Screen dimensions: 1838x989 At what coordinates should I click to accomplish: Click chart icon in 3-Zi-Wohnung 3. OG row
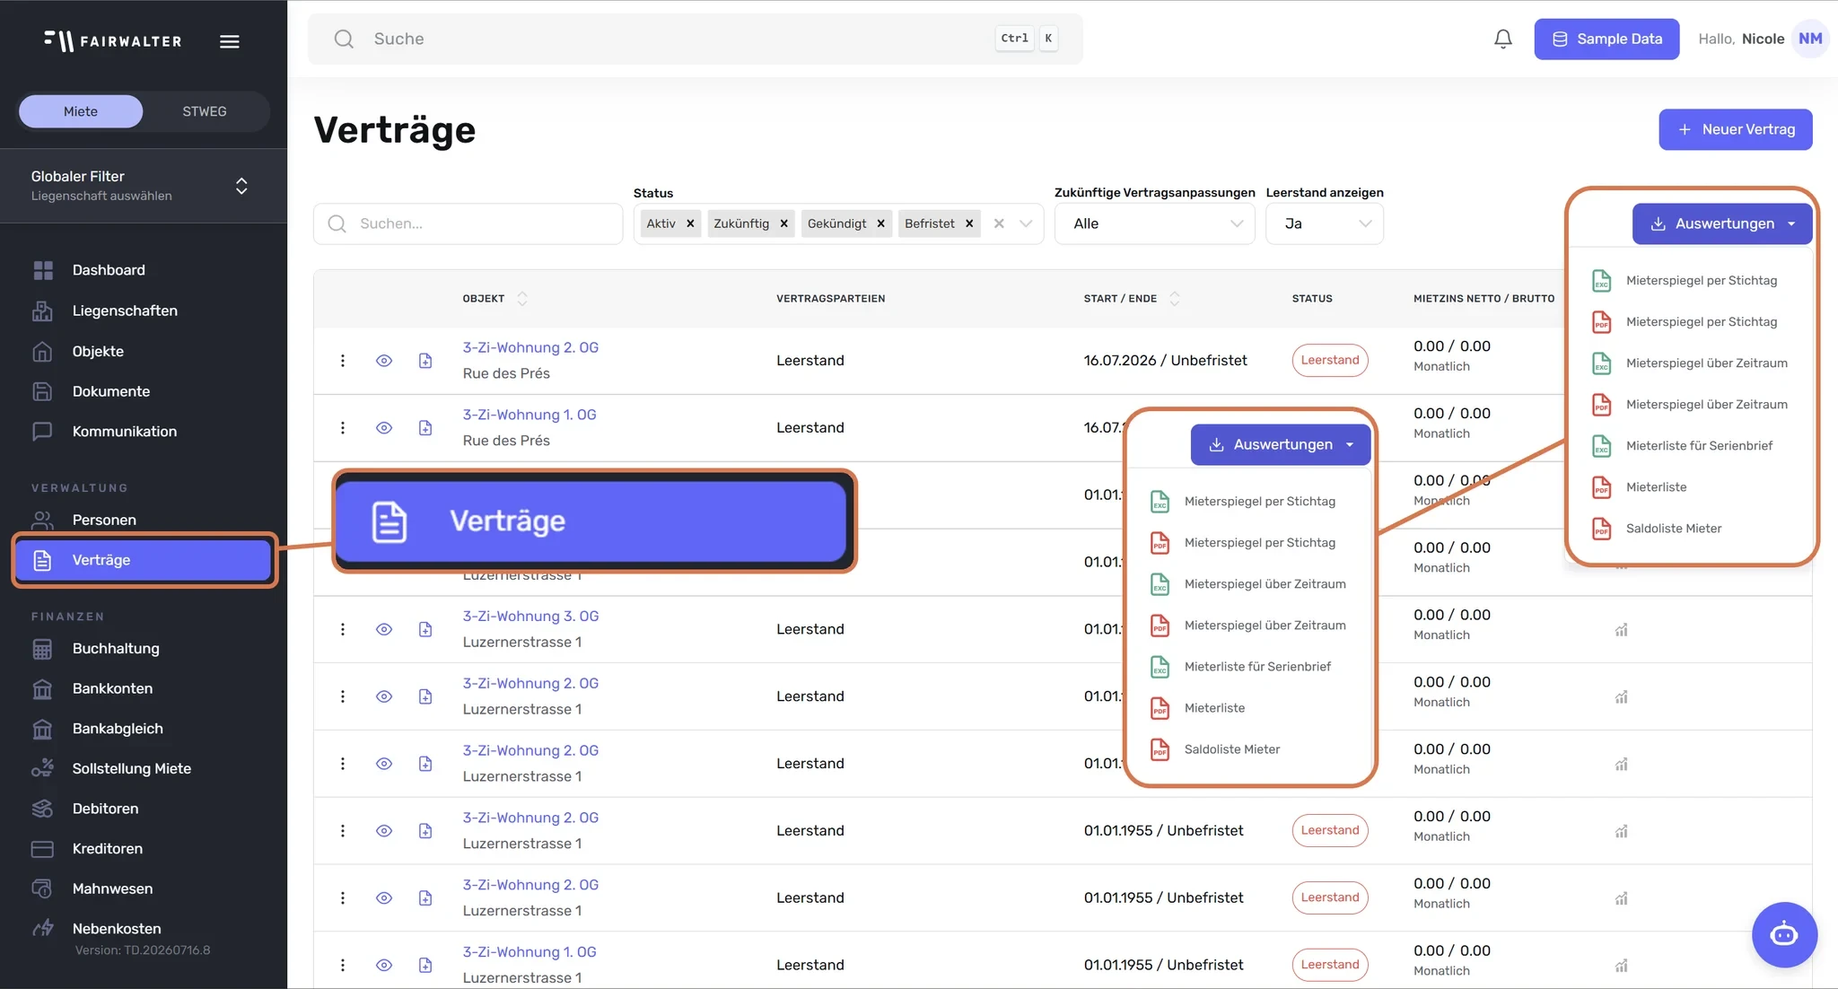(x=1621, y=630)
